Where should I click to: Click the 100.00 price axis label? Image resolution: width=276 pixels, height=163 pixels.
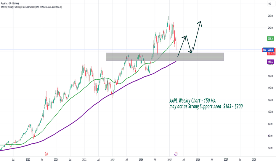[x=271, y=112]
